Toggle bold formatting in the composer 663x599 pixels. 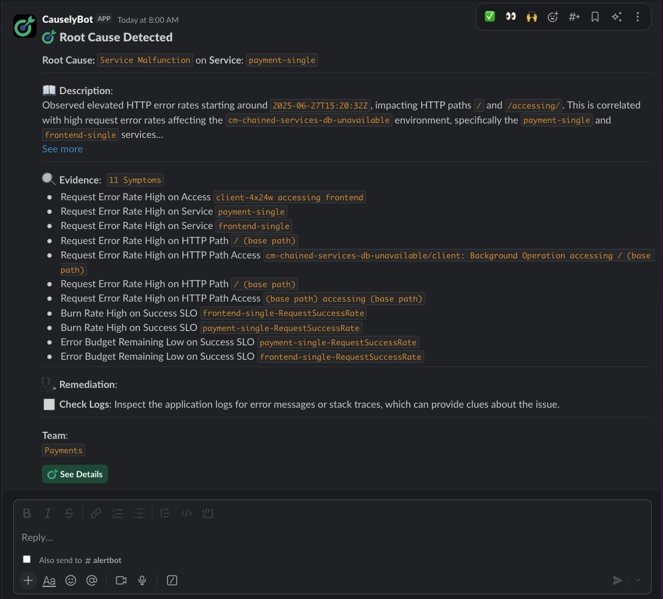tap(26, 513)
